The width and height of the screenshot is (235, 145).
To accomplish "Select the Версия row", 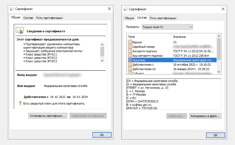I will [x=172, y=42].
